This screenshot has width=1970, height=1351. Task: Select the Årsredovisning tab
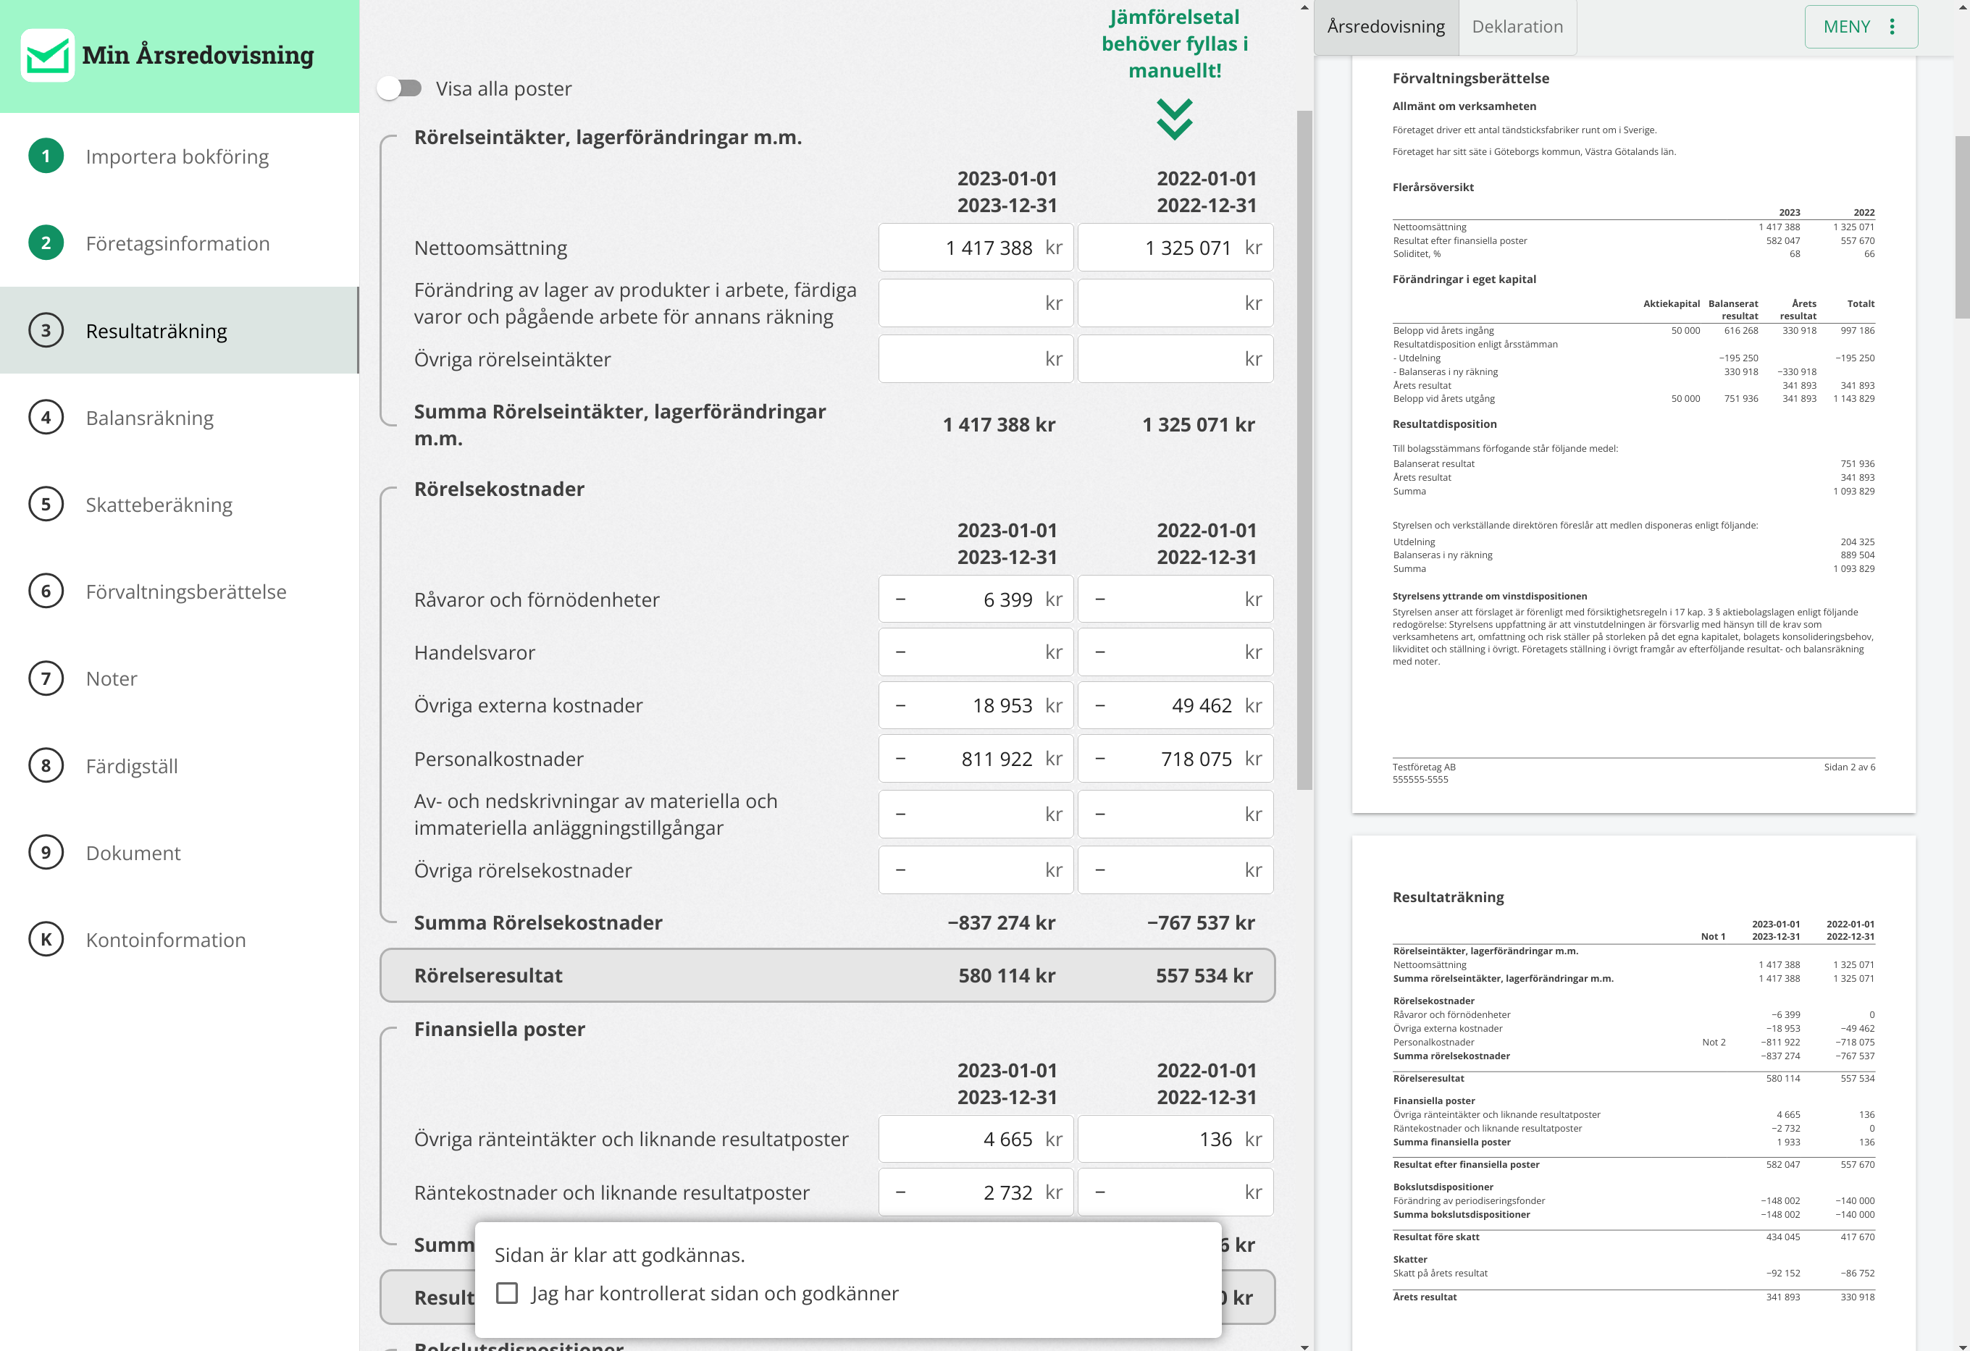pyautogui.click(x=1385, y=27)
